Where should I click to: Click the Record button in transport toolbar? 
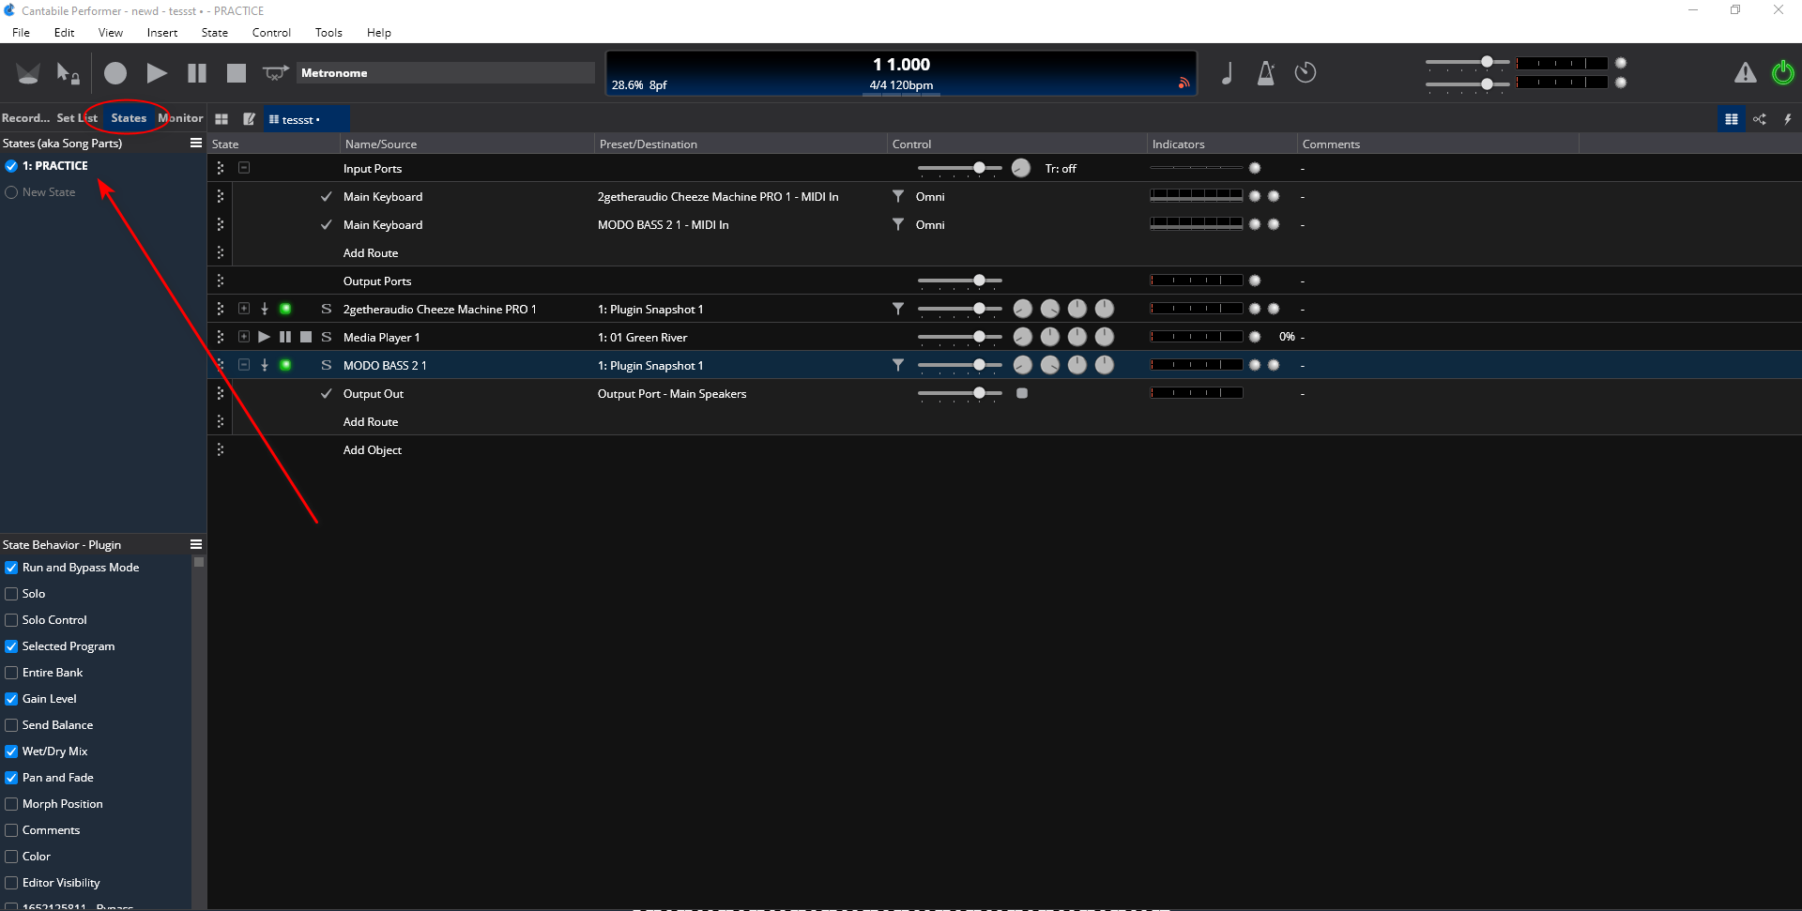click(x=115, y=73)
